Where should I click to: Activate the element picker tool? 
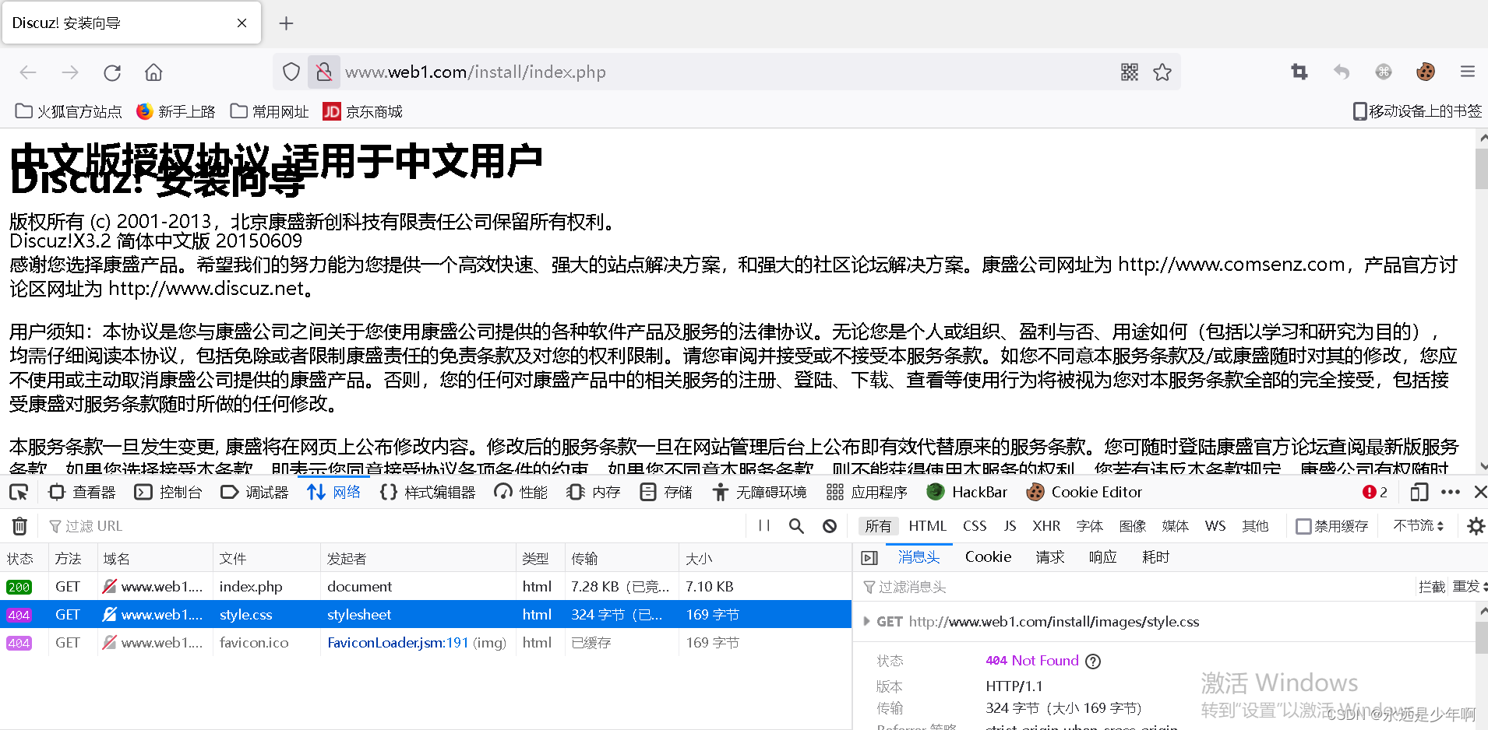pyautogui.click(x=19, y=492)
